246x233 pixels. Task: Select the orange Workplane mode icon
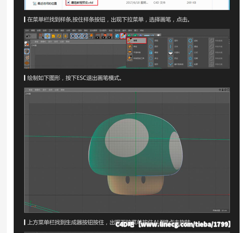27,63
